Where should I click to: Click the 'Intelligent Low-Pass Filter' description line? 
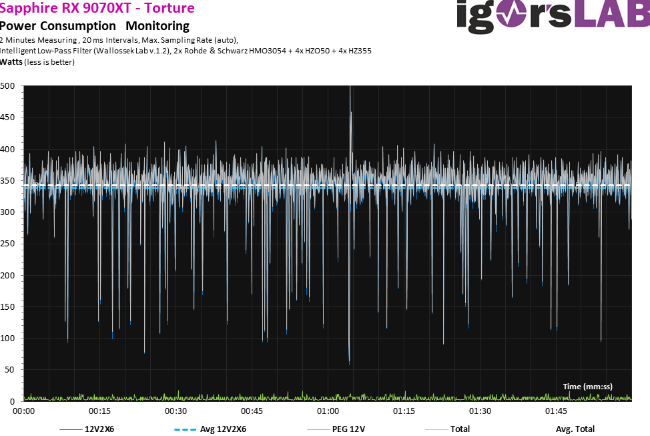click(x=186, y=51)
